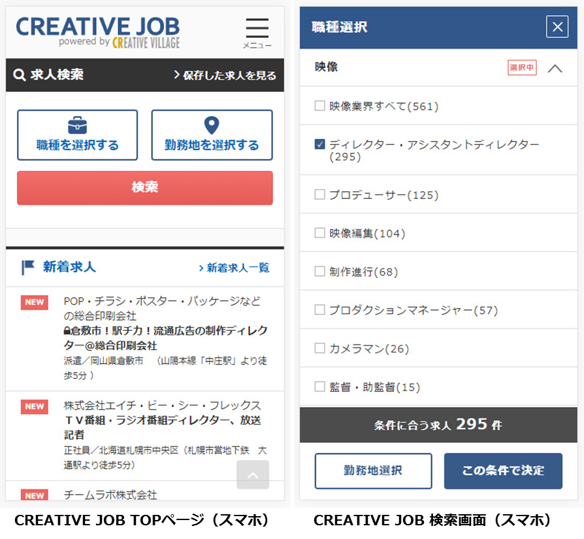This screenshot has width=584, height=539.
Task: Click the scroll-to-top arrow button
Action: click(x=253, y=474)
